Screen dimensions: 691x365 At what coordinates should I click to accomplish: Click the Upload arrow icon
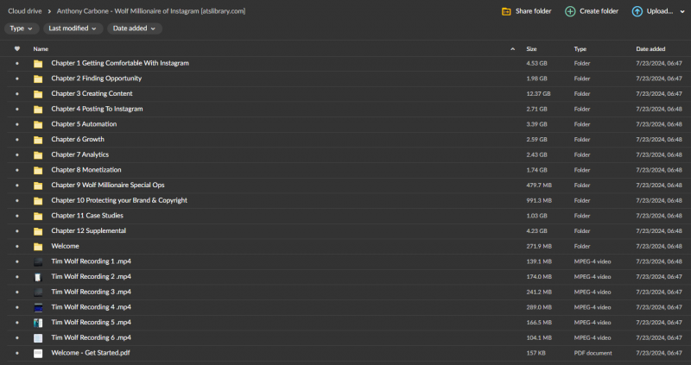[x=637, y=11]
